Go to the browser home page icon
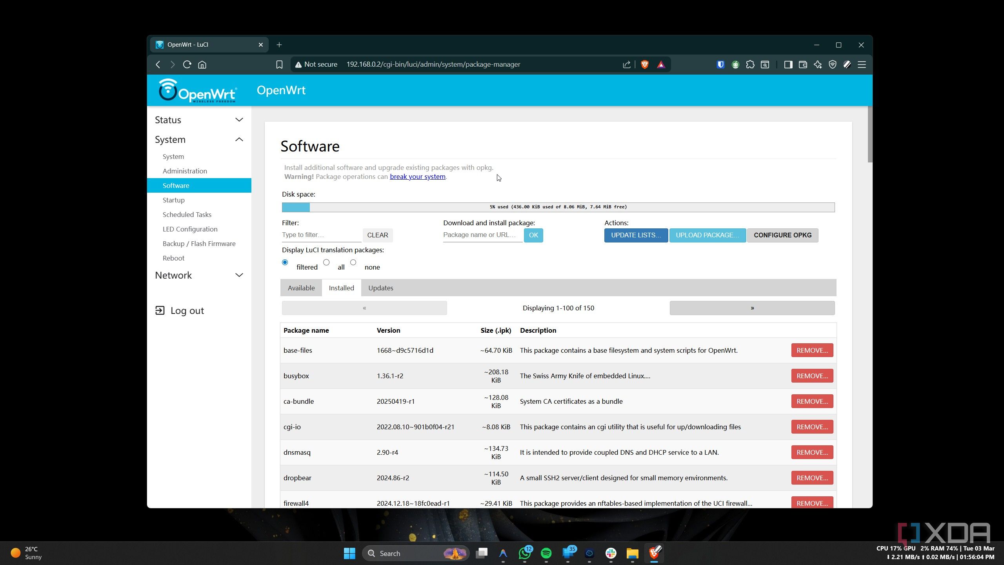 pyautogui.click(x=202, y=64)
